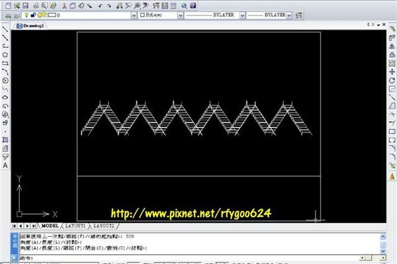This screenshot has height=264, width=397.
Task: Toggle the layer on/off lightbulb
Action: point(26,15)
